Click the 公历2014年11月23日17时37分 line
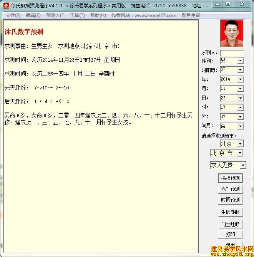Viewport: 254px width, 257px height. pyautogui.click(x=62, y=60)
